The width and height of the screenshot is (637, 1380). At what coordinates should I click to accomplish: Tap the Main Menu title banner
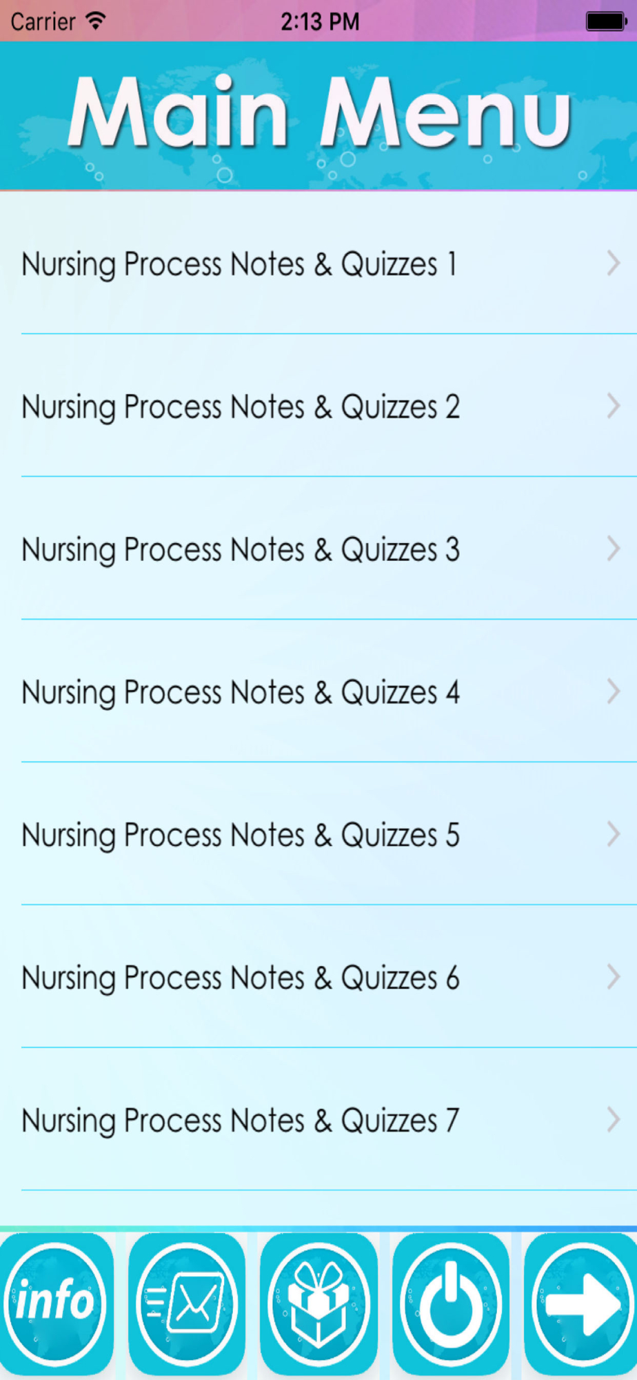pyautogui.click(x=318, y=114)
